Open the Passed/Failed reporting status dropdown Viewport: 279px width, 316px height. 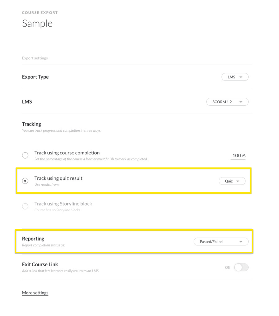point(221,242)
